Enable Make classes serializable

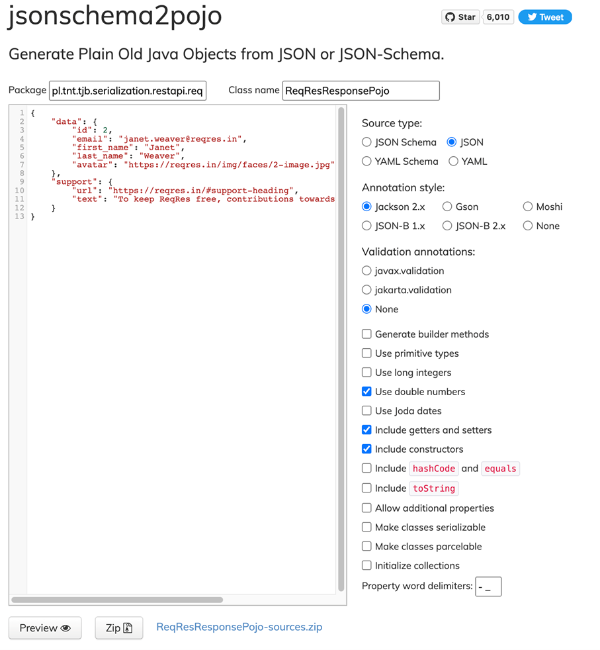coord(367,528)
